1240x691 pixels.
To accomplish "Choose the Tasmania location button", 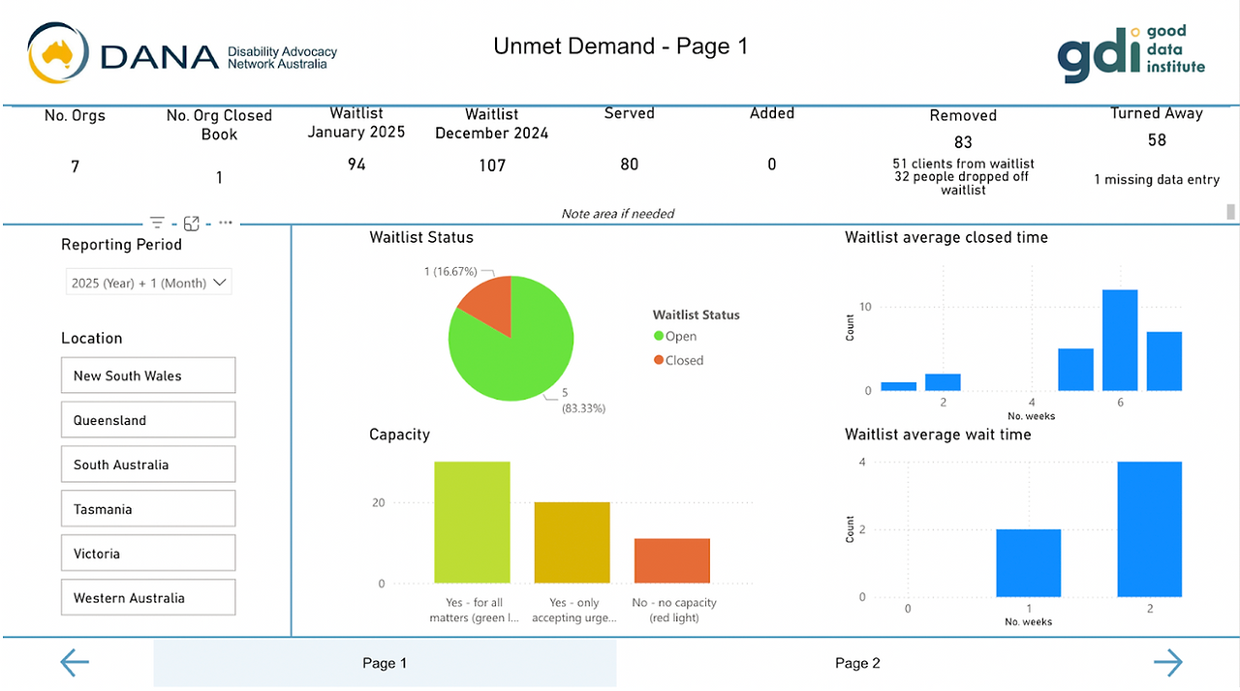I will 148,509.
